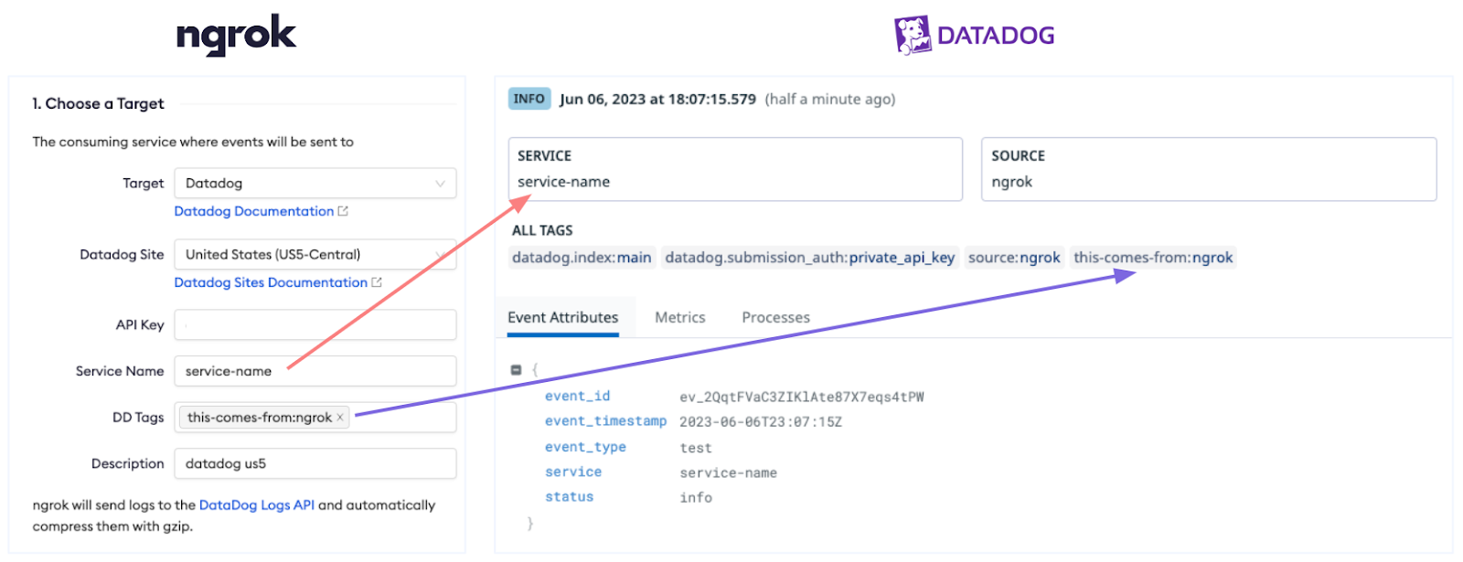Image resolution: width=1463 pixels, height=562 pixels.
Task: Collapse the JSON event attributes tree
Action: coord(516,370)
